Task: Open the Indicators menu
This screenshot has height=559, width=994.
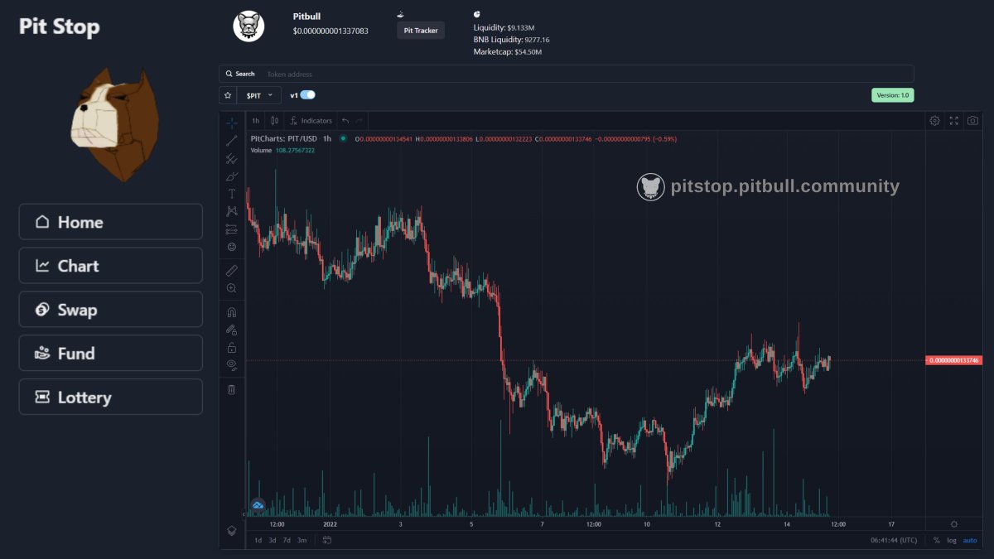Action: pyautogui.click(x=311, y=121)
